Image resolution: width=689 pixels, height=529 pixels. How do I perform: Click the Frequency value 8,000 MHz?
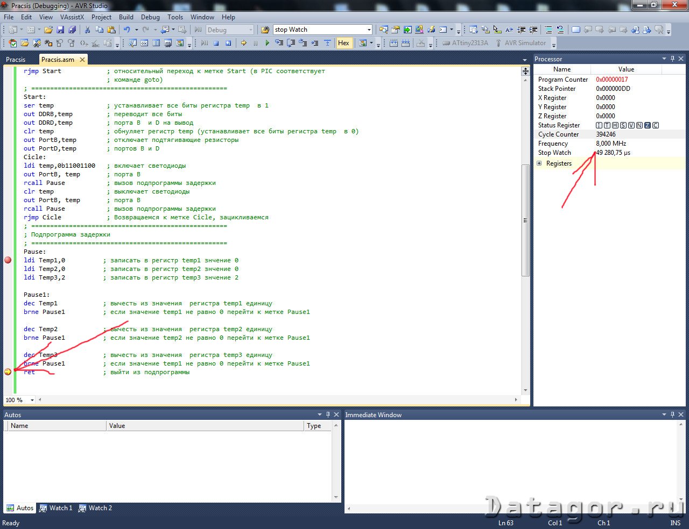click(x=611, y=144)
